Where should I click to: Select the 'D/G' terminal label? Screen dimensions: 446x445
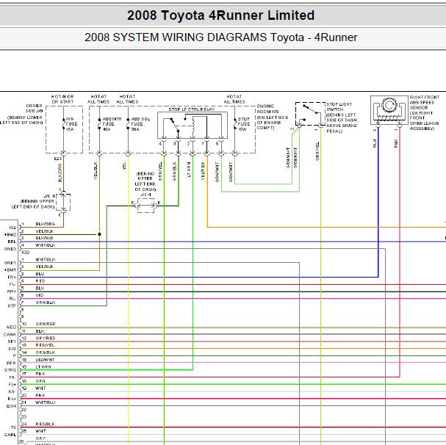coord(12,349)
